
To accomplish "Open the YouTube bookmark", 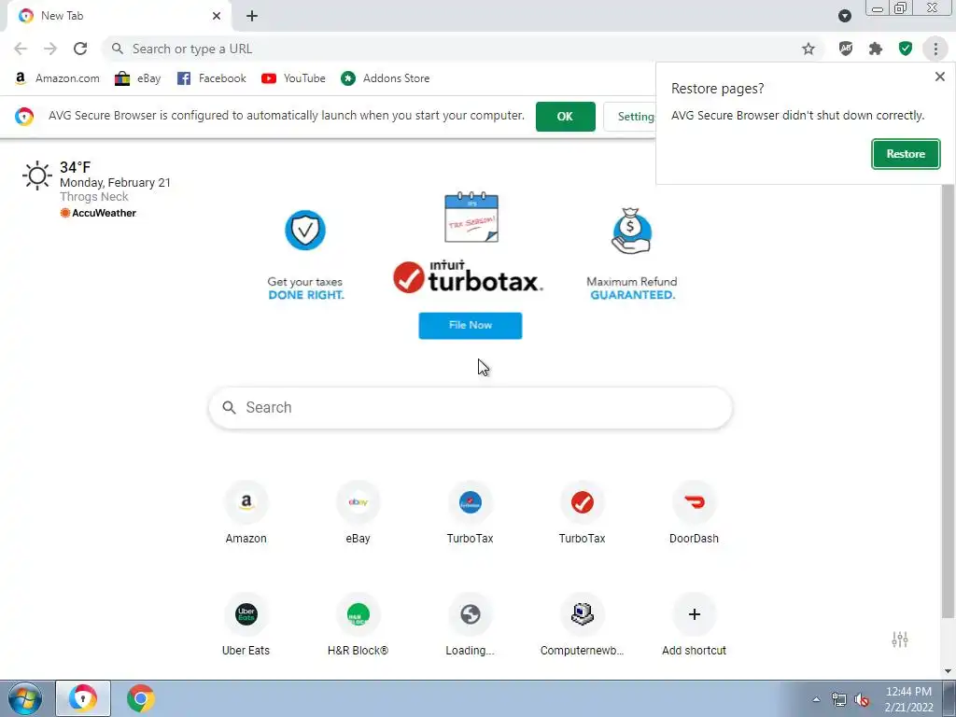I will pos(293,78).
